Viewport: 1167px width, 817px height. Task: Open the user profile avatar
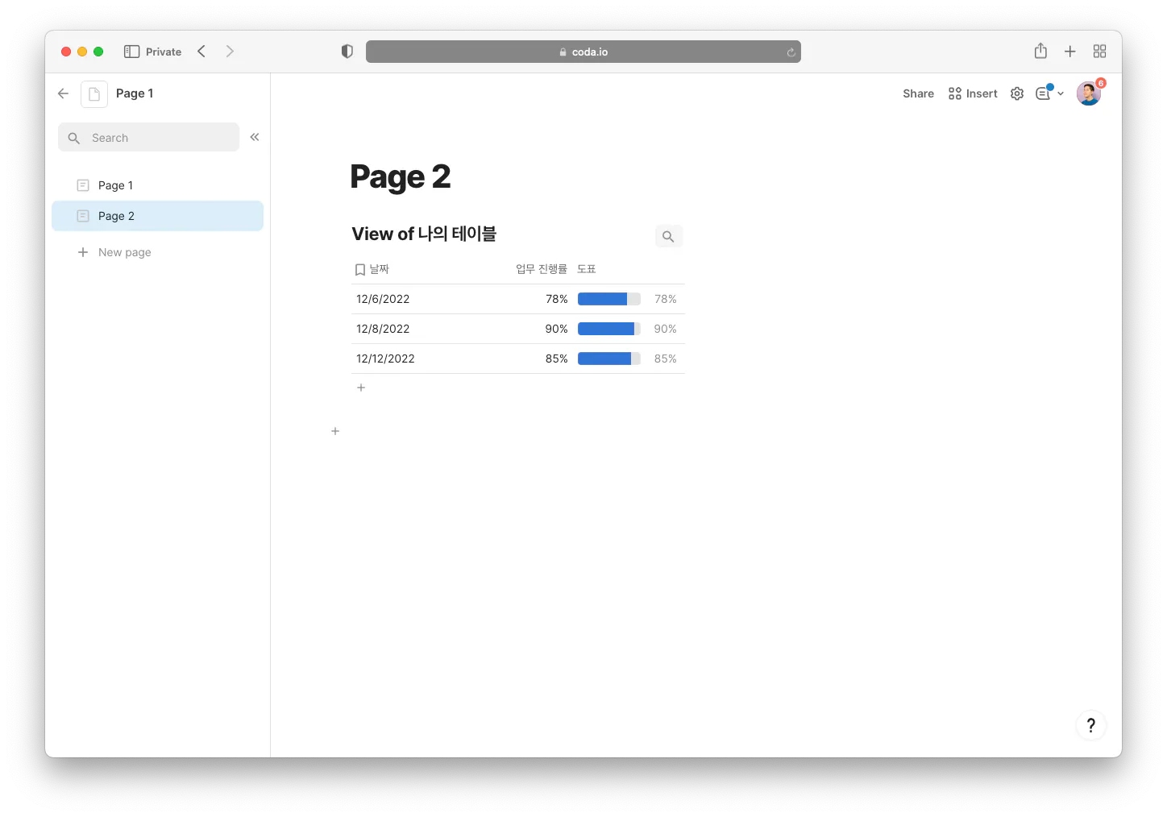point(1089,93)
